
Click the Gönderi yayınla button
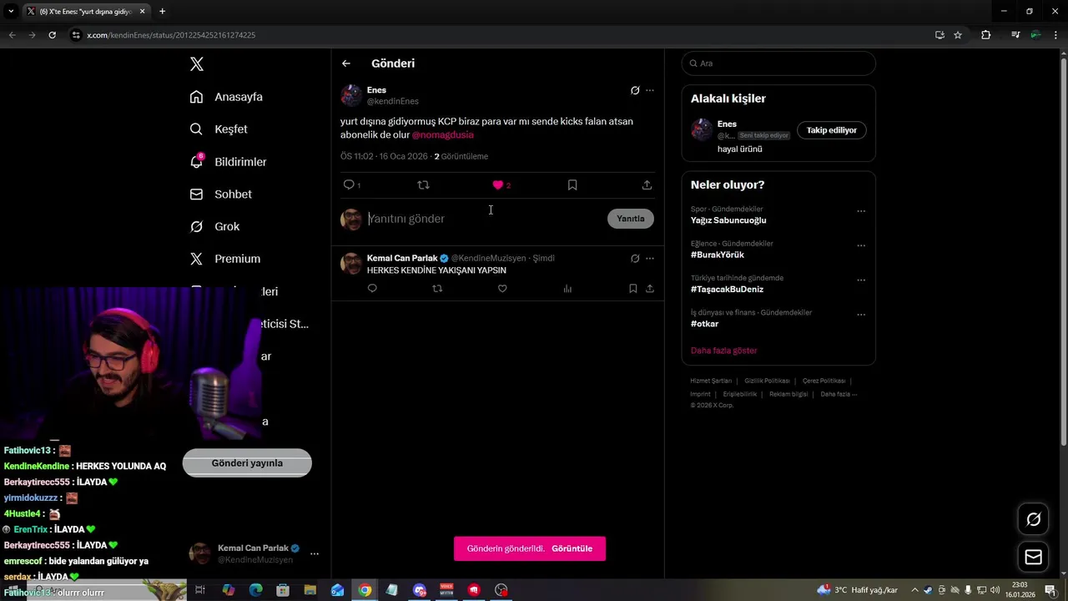pos(247,463)
